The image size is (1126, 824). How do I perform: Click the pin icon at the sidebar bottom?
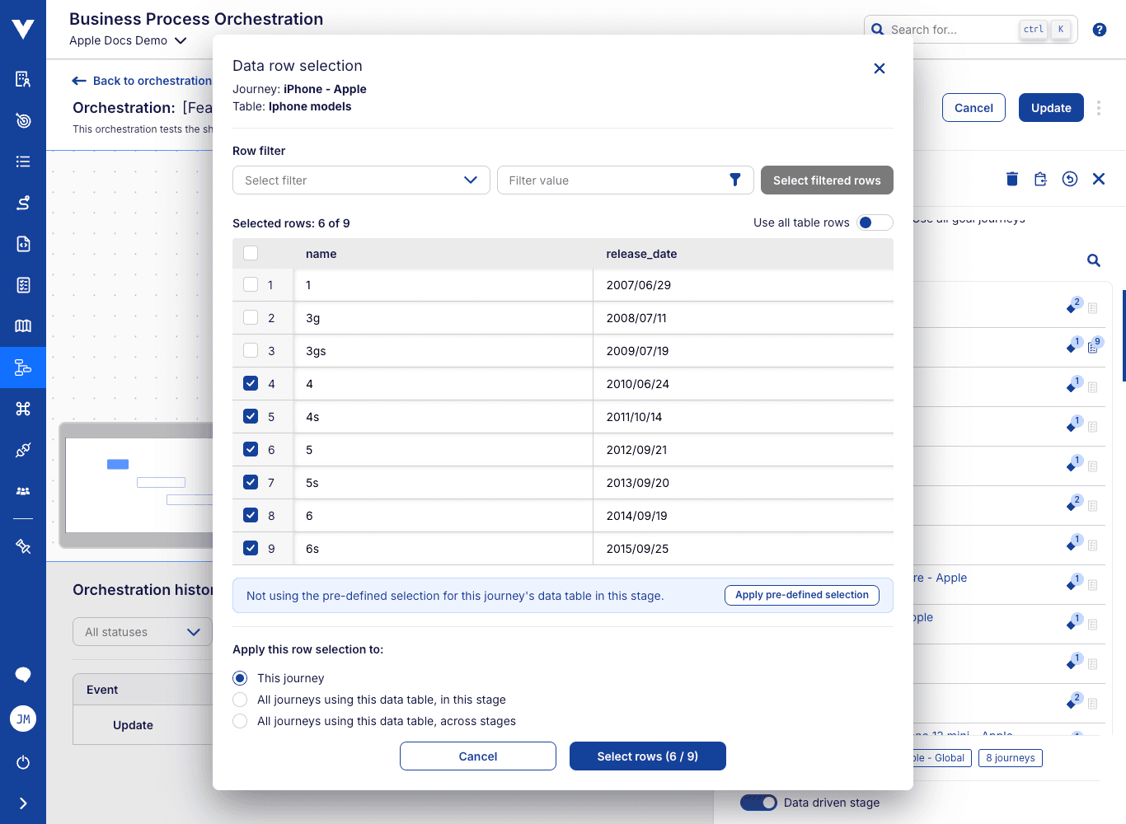coord(22,545)
